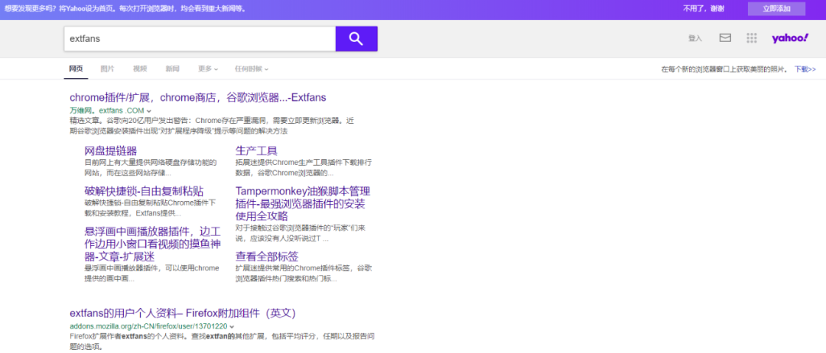Switch to the 新闻 tab
This screenshot has height=353, width=826.
(172, 69)
